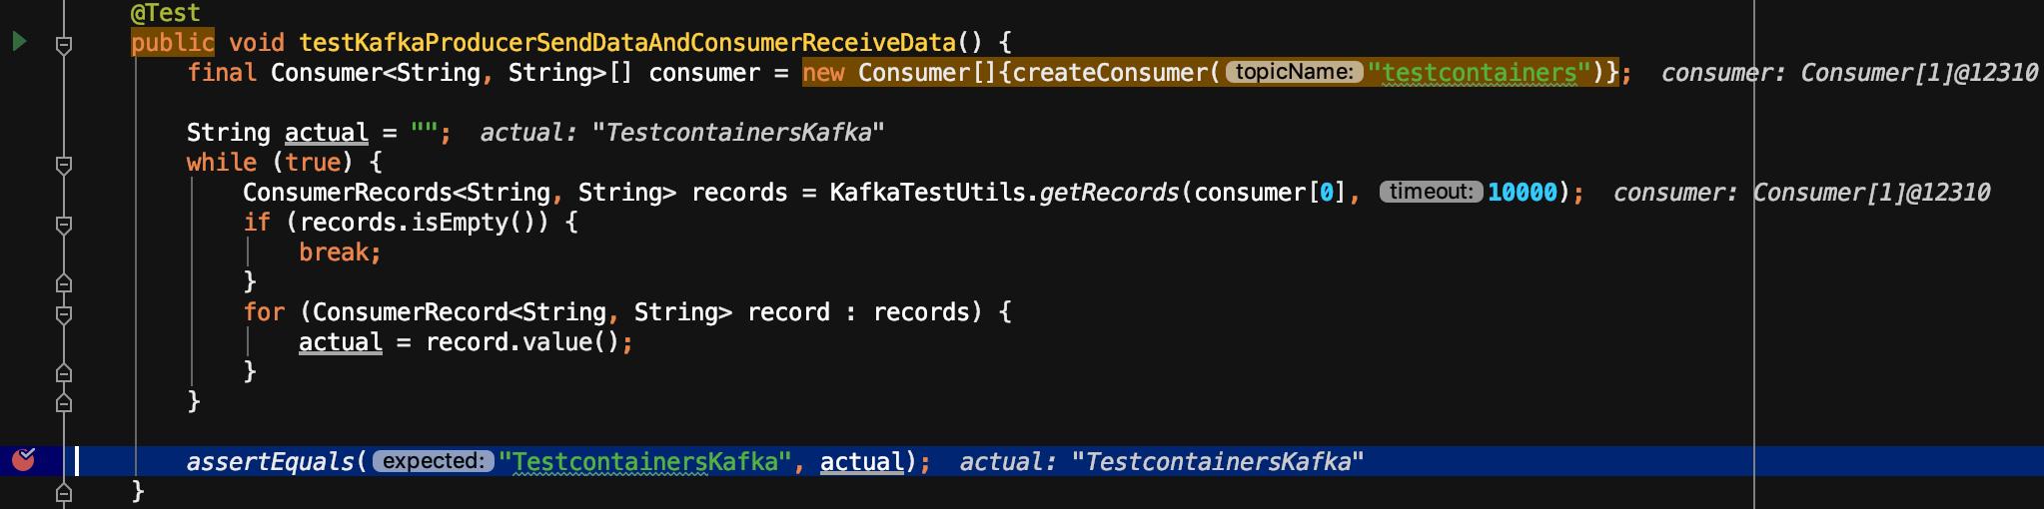Collapse the while loop fold marker
2044x509 pixels.
pos(63,164)
